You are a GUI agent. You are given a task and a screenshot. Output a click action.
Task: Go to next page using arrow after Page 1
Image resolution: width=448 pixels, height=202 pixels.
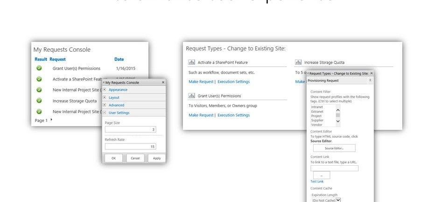pos(51,120)
